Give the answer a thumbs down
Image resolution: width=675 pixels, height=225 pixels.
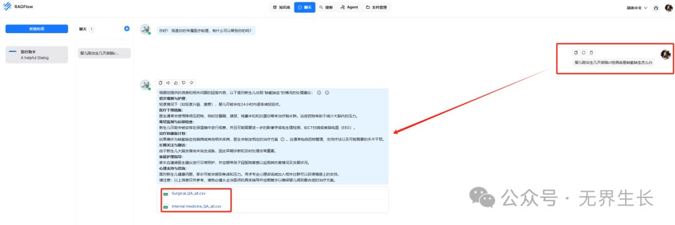click(183, 82)
